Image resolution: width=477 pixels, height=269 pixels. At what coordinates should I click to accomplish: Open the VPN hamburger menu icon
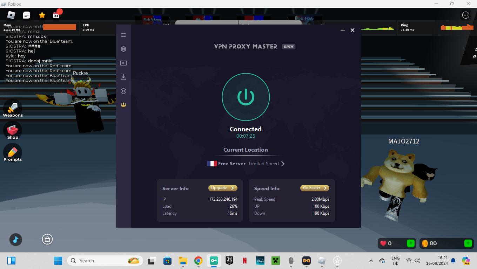pos(123,35)
